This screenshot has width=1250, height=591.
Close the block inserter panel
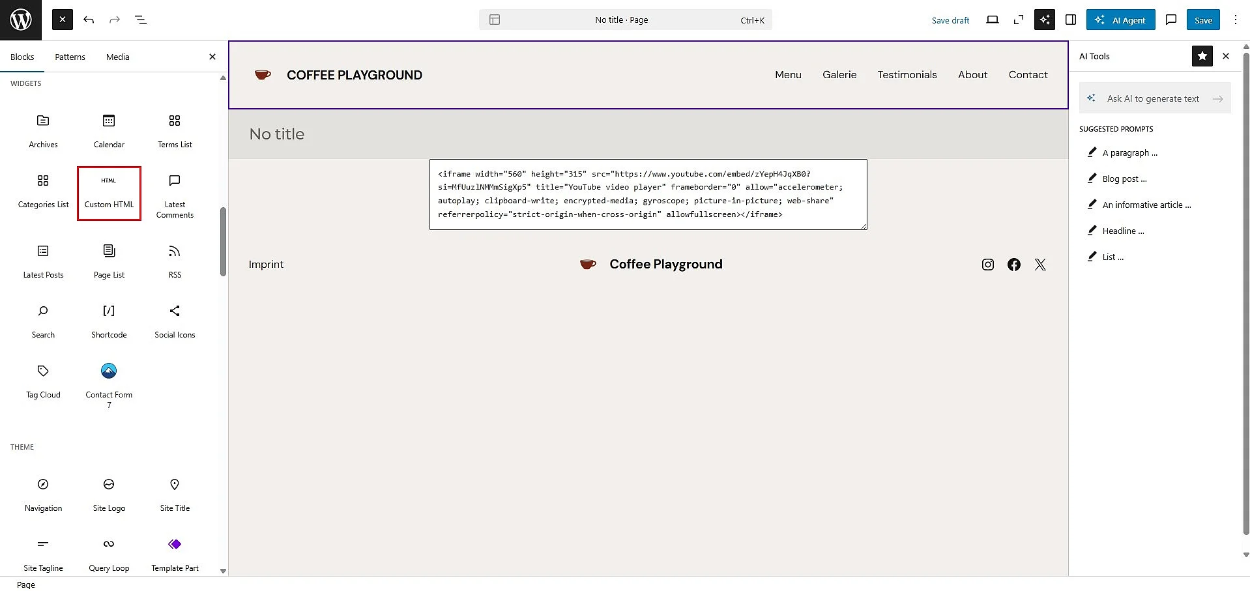coord(212,57)
